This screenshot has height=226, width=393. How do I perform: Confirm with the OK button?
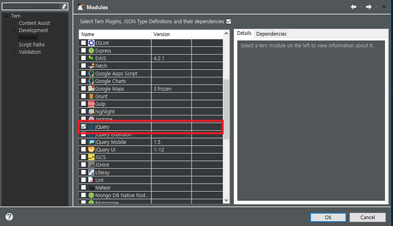pyautogui.click(x=328, y=217)
